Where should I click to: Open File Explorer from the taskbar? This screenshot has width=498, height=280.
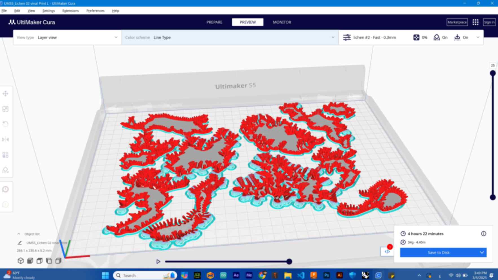point(288,275)
